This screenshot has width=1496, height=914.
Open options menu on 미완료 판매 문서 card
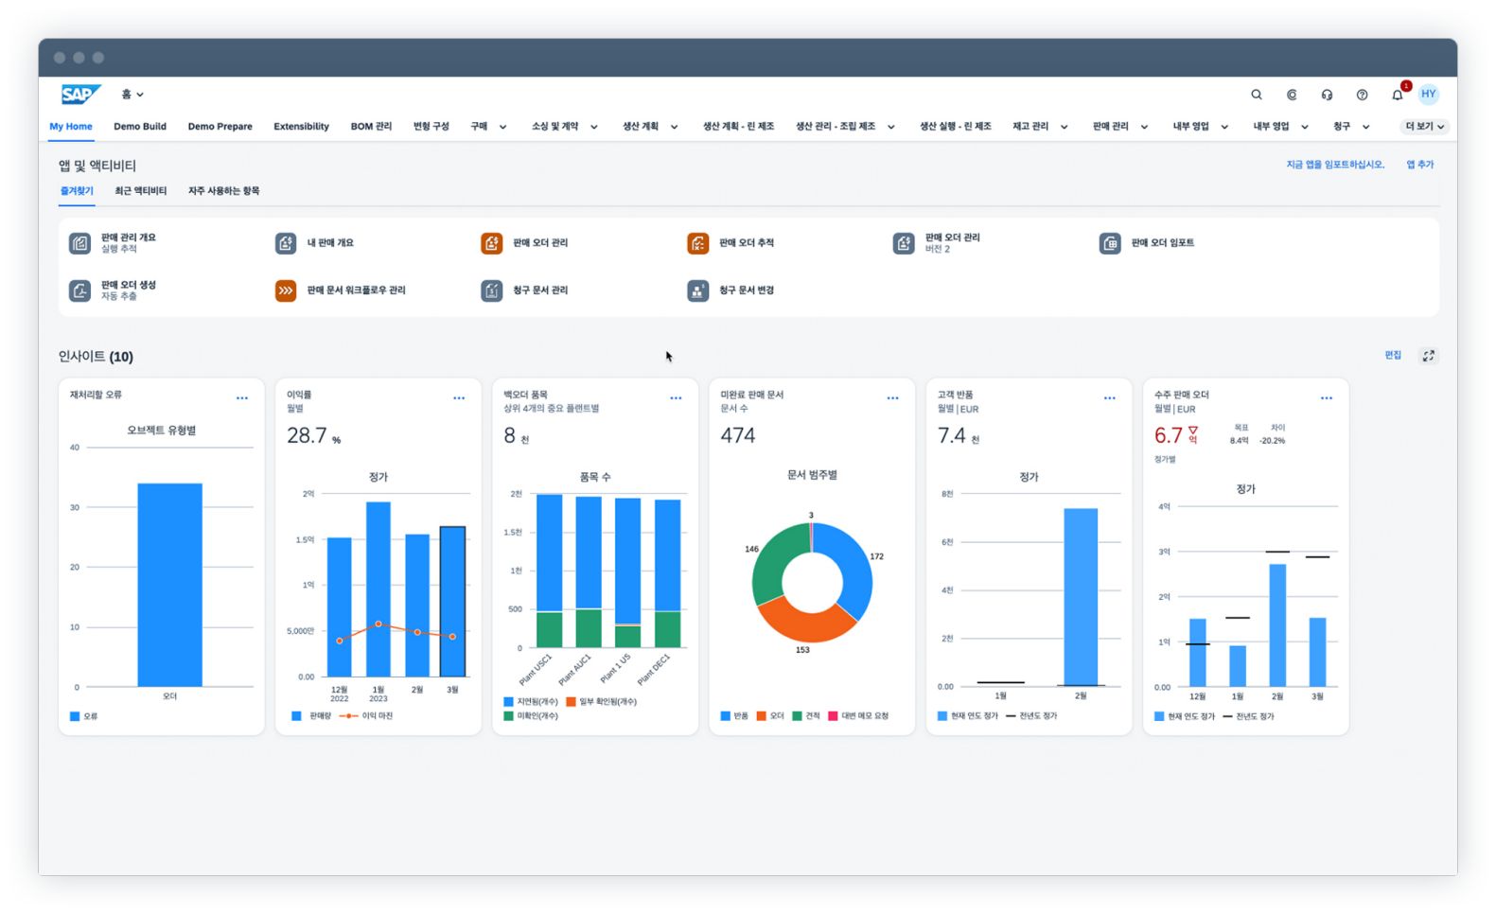tap(892, 398)
